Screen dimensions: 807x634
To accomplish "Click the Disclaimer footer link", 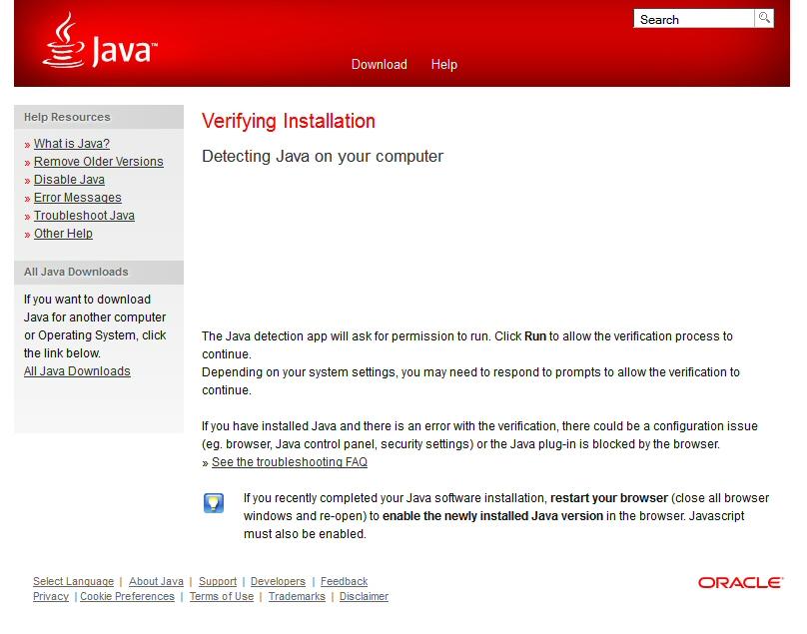I will pyautogui.click(x=364, y=596).
